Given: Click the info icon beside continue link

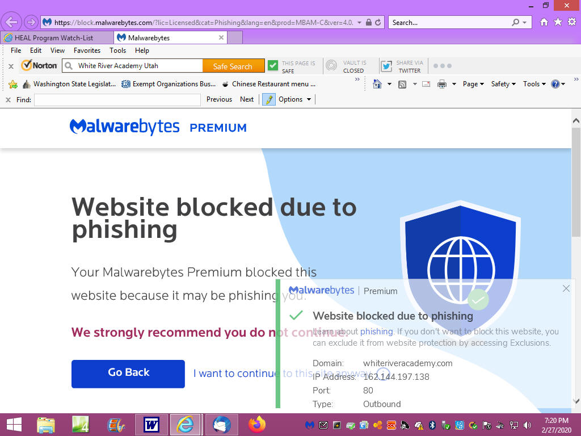Looking at the screenshot, I should [x=383, y=373].
